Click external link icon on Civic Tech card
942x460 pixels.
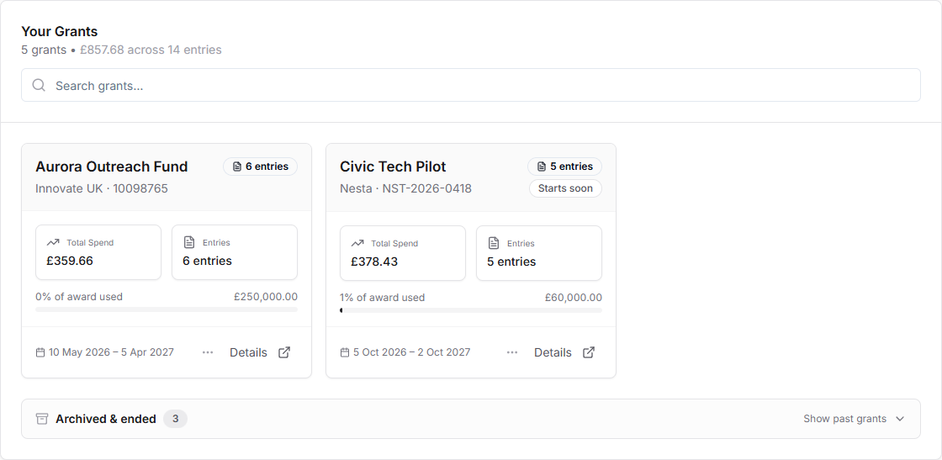click(x=590, y=352)
